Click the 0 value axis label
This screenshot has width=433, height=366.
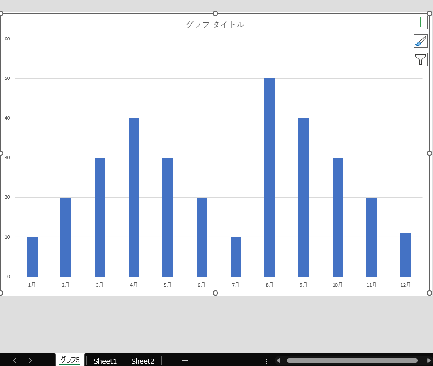[x=9, y=276]
